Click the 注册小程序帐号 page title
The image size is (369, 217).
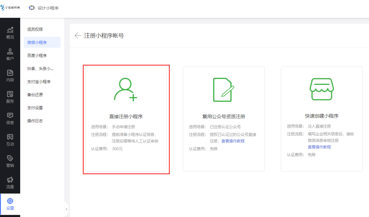(104, 36)
